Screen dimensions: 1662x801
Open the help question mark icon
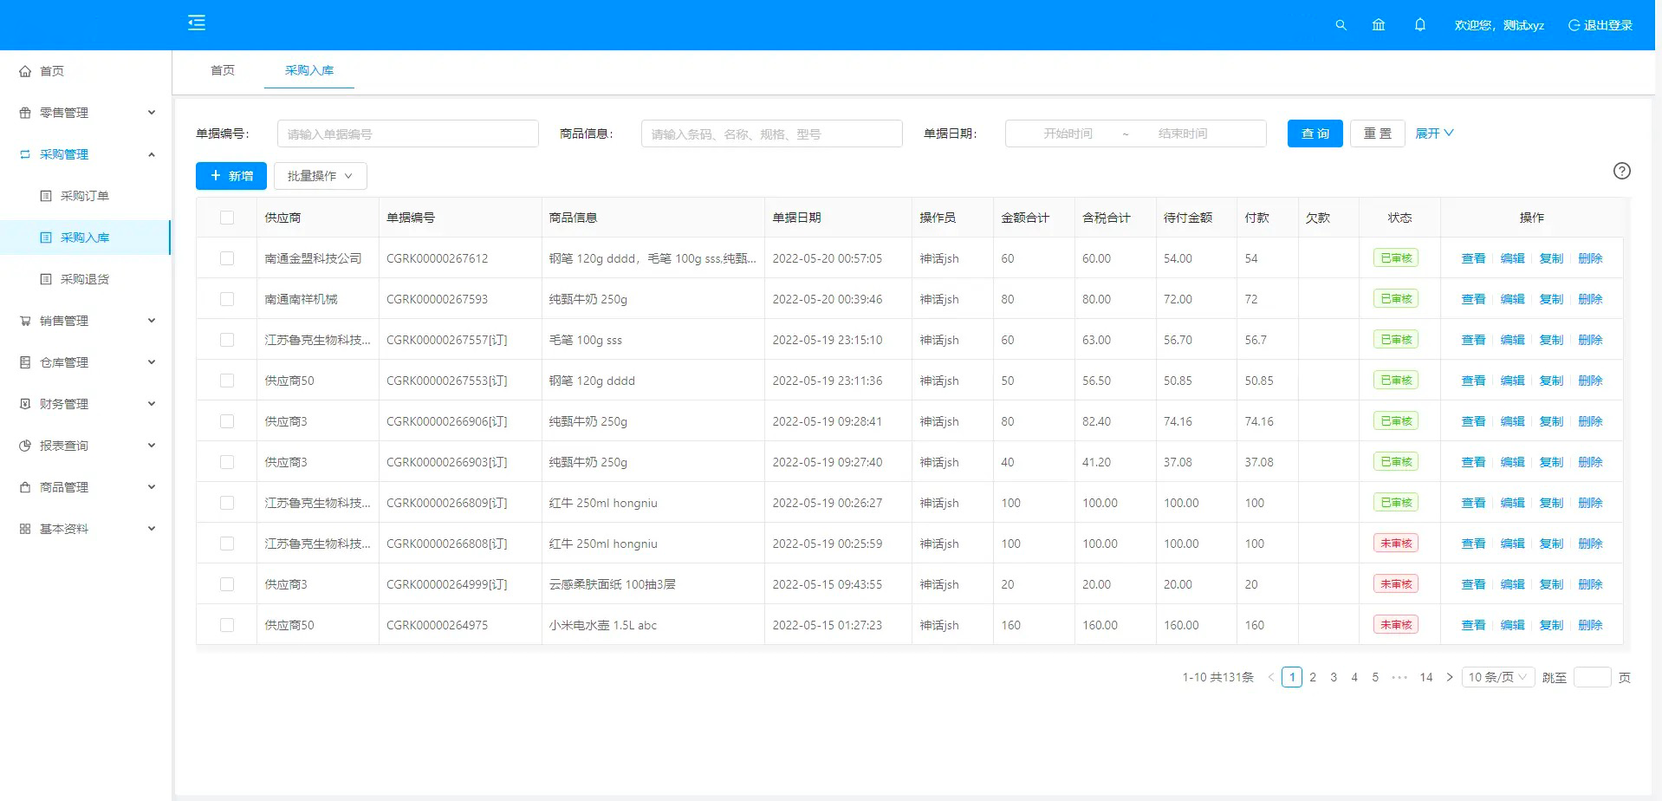[x=1622, y=171]
